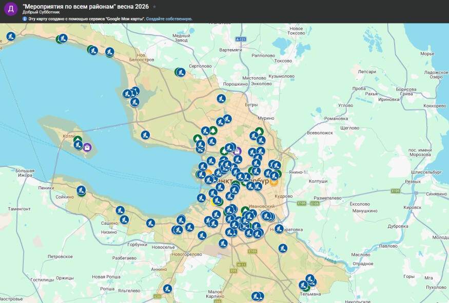Open the blue marker west of Малое Карлино
This screenshot has height=303, width=449.
pyautogui.click(x=167, y=289)
